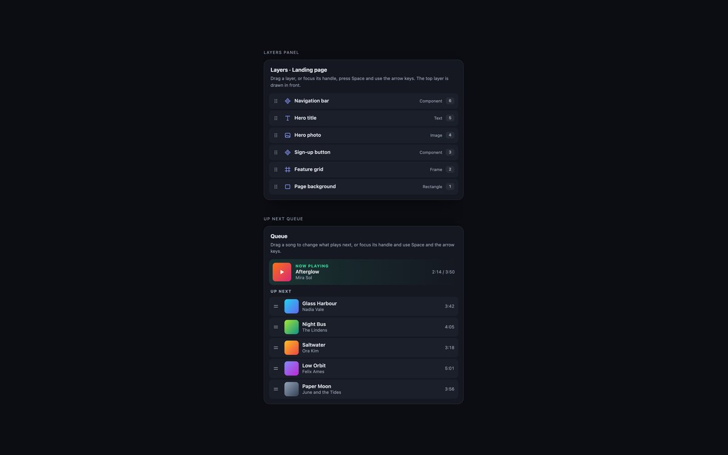Viewport: 728px width, 455px height.
Task: Click the Saltwater song title
Action: coord(314,345)
